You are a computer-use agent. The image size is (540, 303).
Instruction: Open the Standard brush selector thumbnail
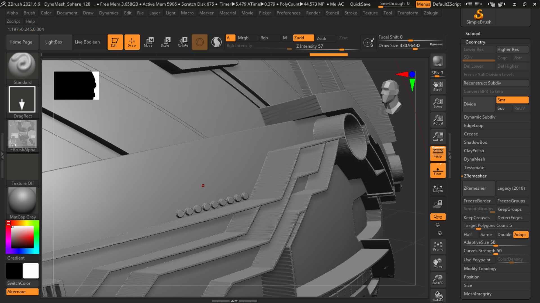pyautogui.click(x=22, y=69)
